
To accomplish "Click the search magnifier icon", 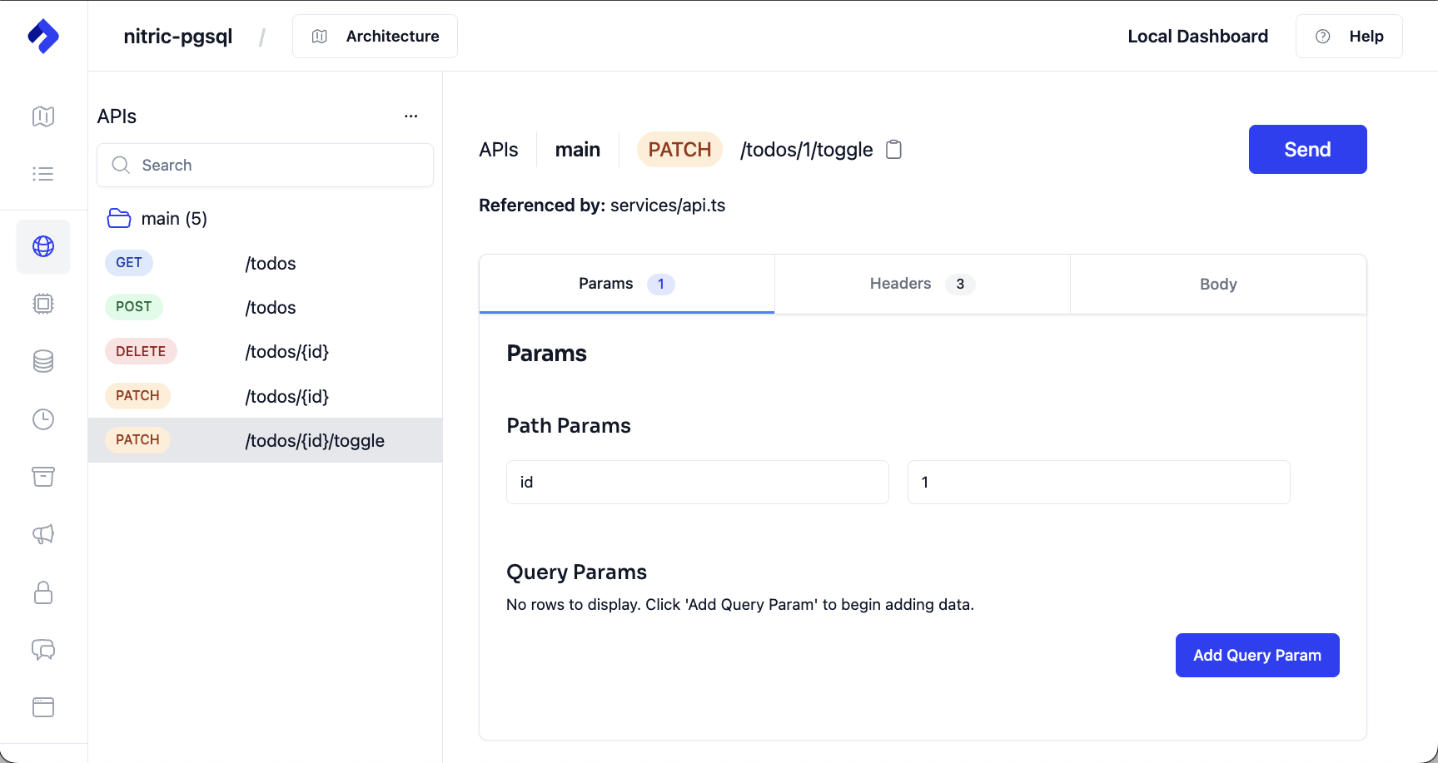I will (x=121, y=165).
